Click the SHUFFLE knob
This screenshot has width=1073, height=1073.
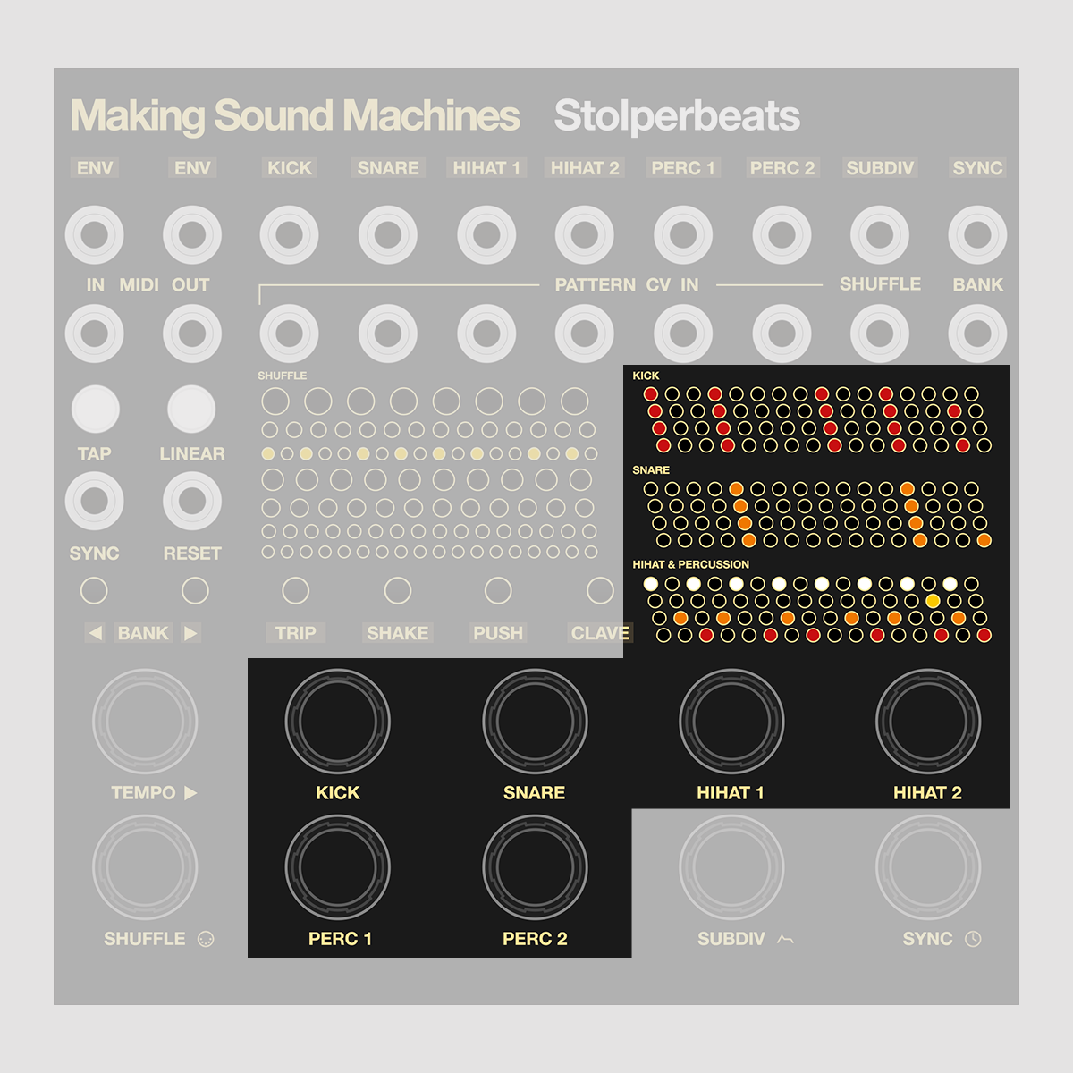[145, 867]
